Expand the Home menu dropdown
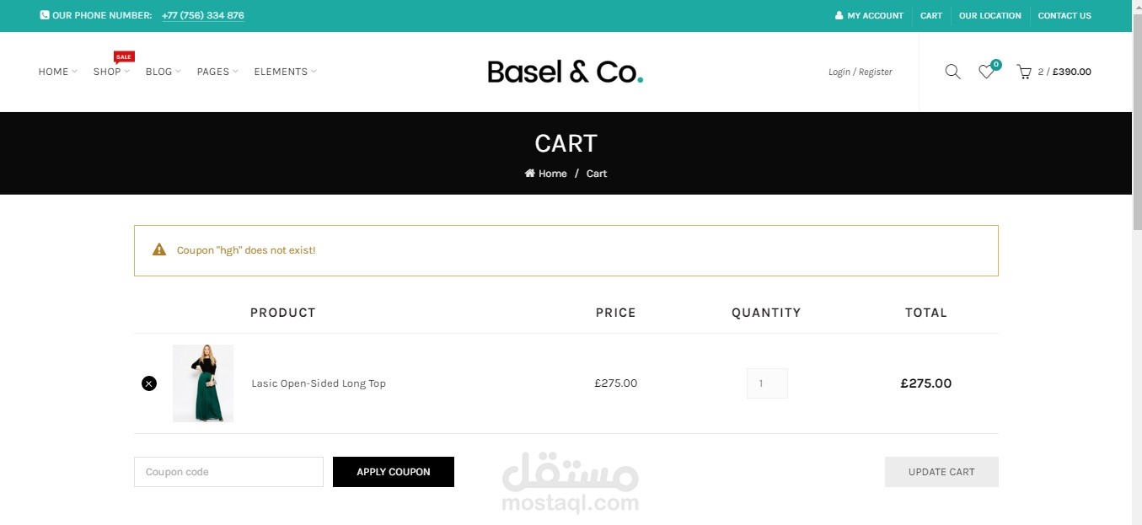 (x=57, y=72)
